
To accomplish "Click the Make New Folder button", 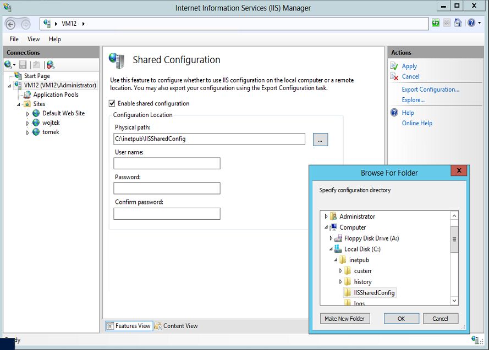I will click(344, 319).
